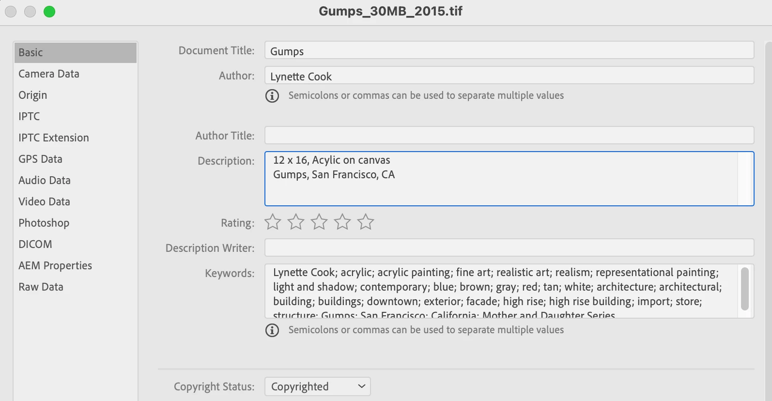772x401 pixels.
Task: Set rating to two stars
Action: click(x=296, y=222)
